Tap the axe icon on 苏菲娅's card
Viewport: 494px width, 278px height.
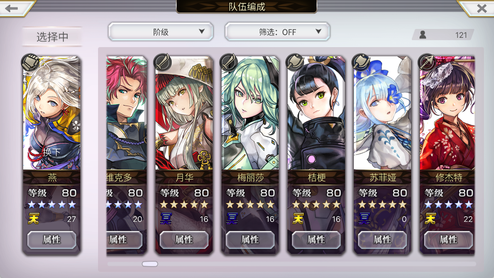(361, 62)
